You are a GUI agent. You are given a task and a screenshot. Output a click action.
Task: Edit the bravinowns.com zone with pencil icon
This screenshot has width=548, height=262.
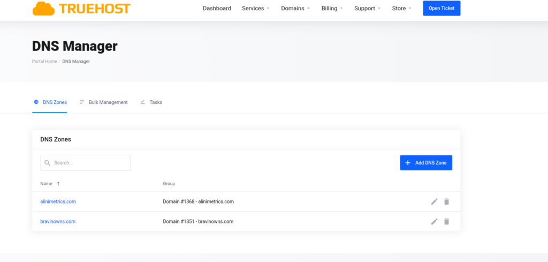pos(434,221)
